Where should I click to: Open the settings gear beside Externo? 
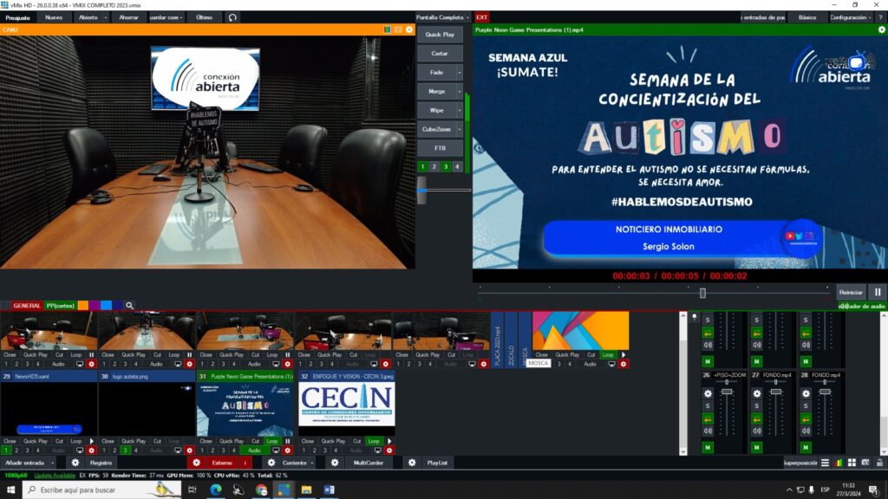click(196, 463)
